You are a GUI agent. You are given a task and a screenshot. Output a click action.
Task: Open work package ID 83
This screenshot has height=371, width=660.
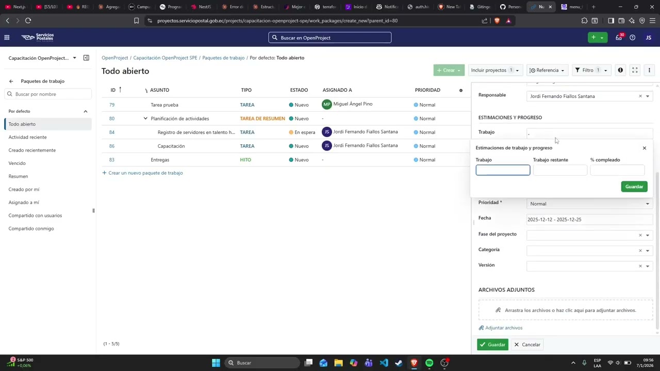[x=112, y=160]
